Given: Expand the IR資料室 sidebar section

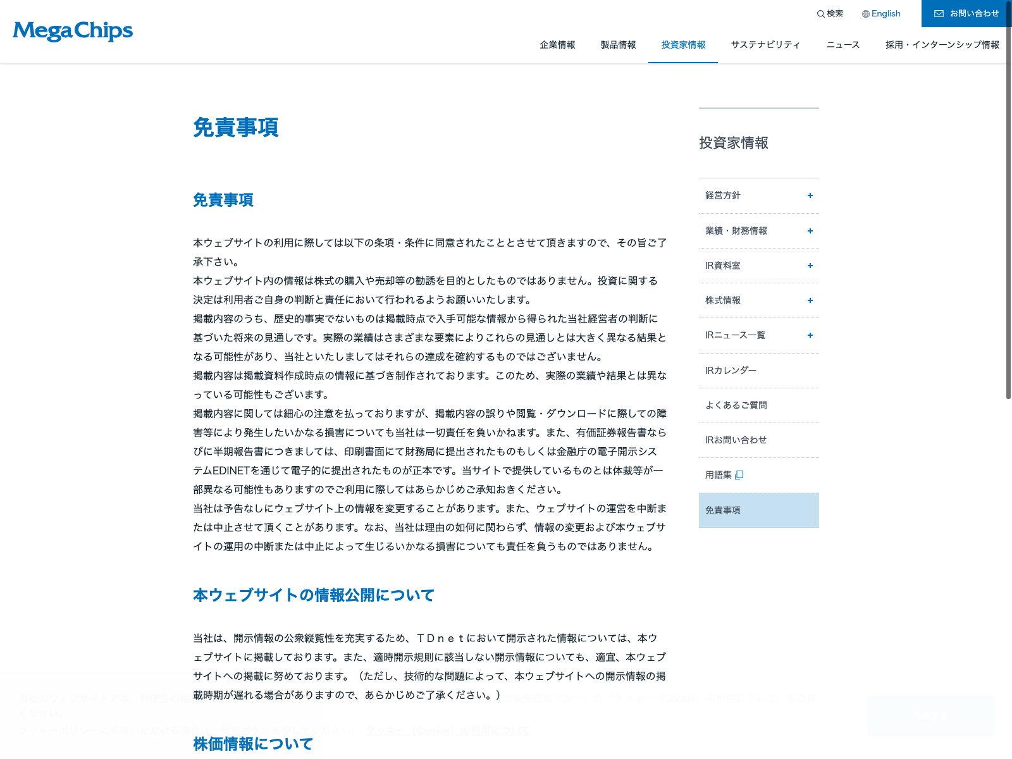Looking at the screenshot, I should pos(810,266).
